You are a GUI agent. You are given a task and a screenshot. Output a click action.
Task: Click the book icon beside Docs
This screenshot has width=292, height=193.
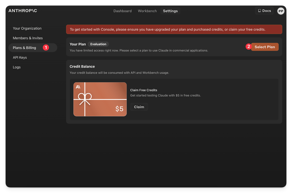pos(259,11)
